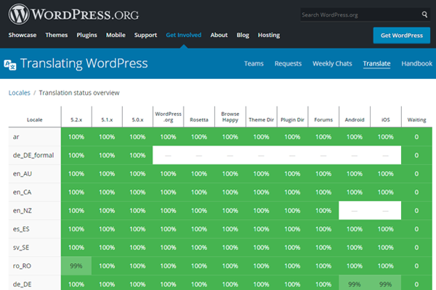The image size is (436, 290).
Task: Click ar 5.2.x 100% cell
Action: coord(76,137)
